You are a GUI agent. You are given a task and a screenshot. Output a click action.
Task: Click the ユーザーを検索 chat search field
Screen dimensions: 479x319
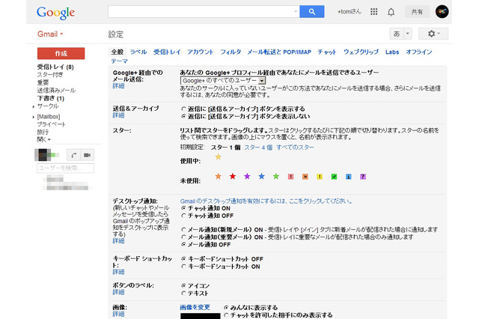(x=65, y=168)
